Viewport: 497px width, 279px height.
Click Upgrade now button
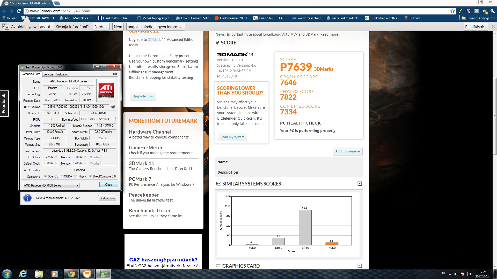click(143, 96)
